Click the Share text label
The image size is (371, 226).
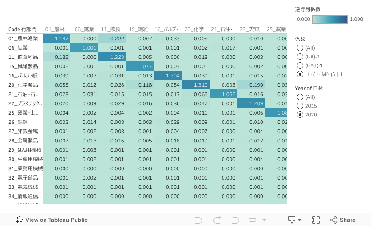[347, 220]
